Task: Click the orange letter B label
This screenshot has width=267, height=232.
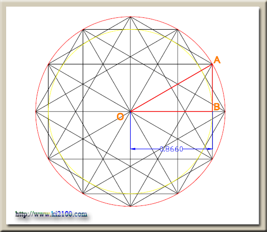Action: coord(216,107)
